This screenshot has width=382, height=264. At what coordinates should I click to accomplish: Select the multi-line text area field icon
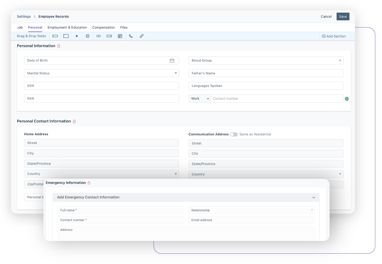[66, 36]
